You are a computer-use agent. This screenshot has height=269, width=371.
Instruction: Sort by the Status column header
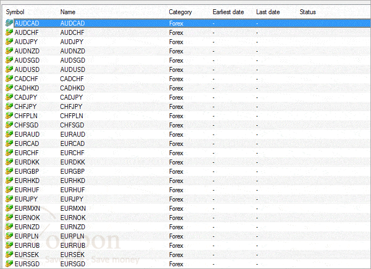[x=308, y=12]
